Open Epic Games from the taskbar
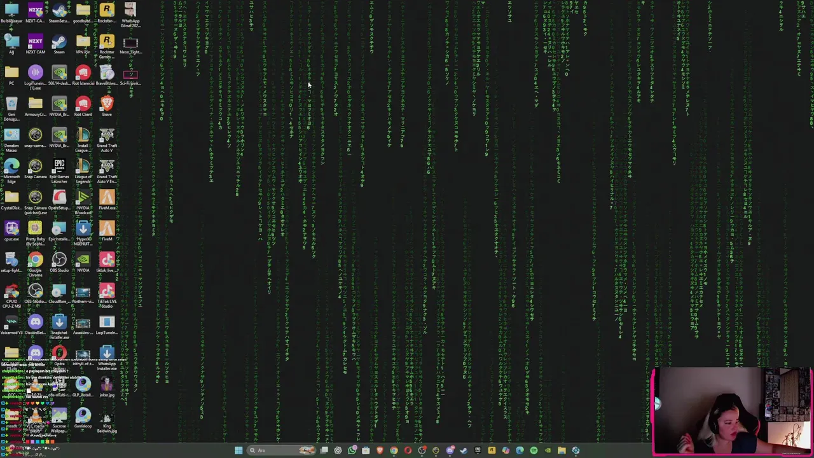The height and width of the screenshot is (458, 814). [x=478, y=450]
